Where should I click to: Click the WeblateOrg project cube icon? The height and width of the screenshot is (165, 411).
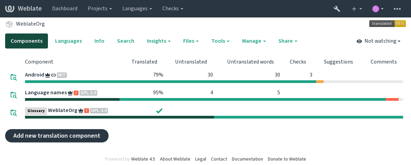pyautogui.click(x=9, y=24)
